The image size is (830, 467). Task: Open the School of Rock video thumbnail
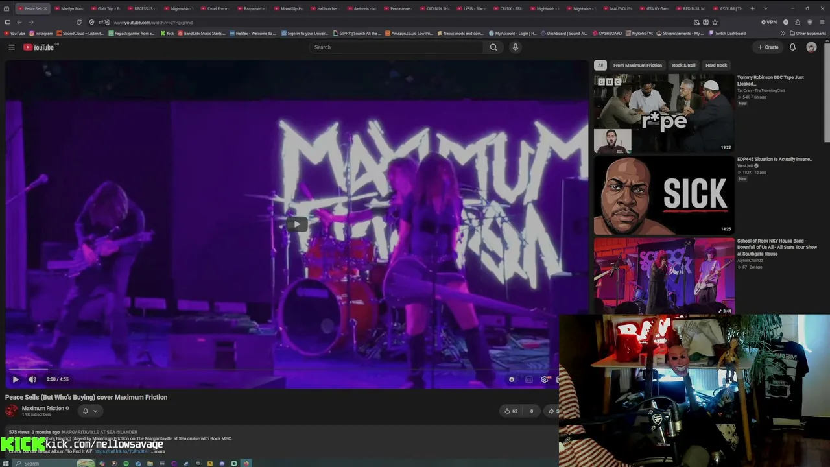click(664, 276)
